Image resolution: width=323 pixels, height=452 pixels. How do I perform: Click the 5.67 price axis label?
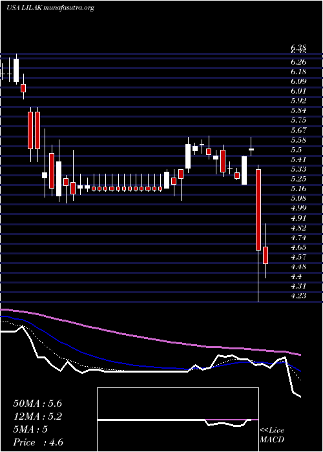coord(298,130)
